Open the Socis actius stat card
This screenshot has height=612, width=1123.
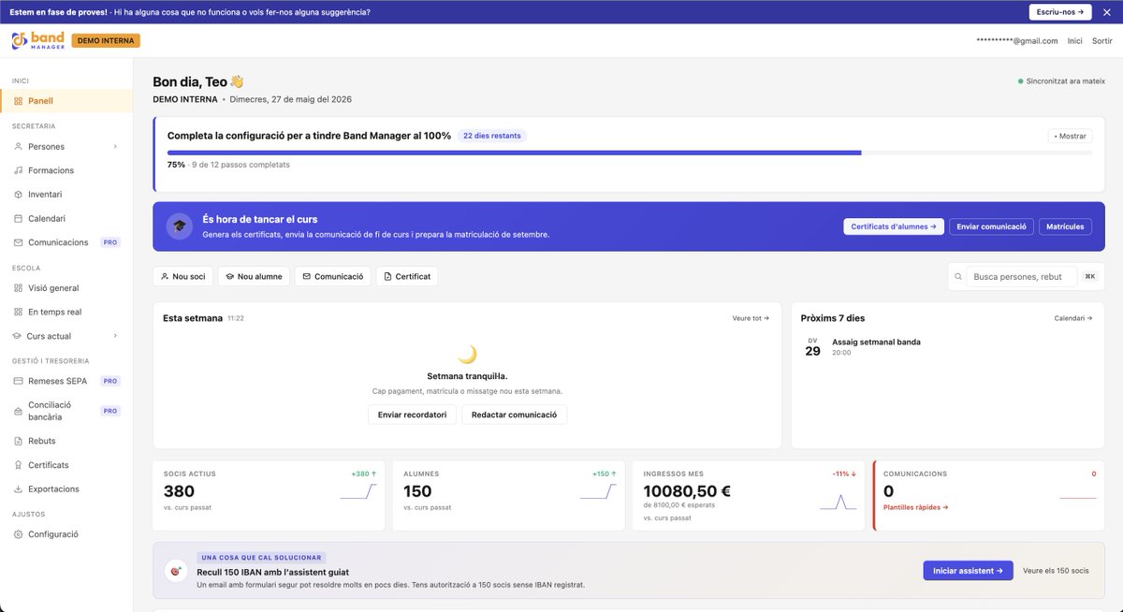pyautogui.click(x=269, y=496)
